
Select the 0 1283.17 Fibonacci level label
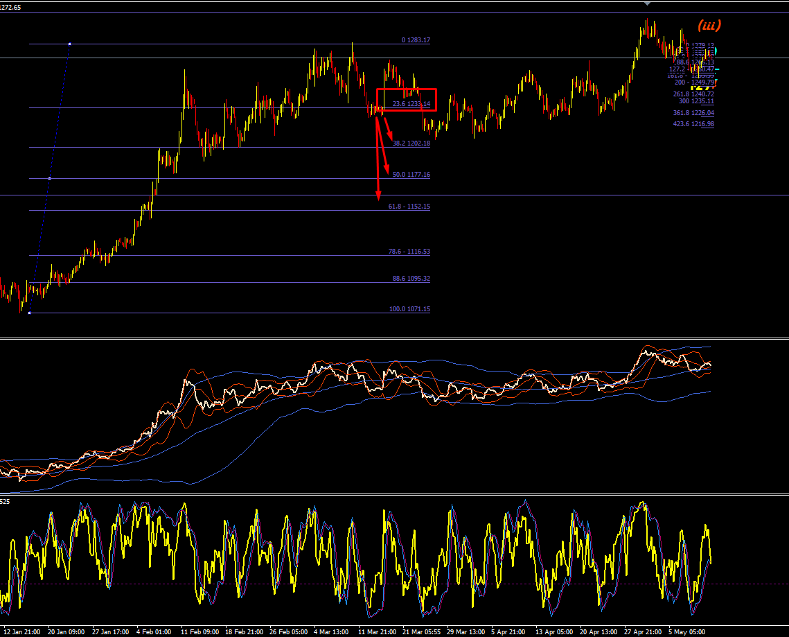(416, 40)
